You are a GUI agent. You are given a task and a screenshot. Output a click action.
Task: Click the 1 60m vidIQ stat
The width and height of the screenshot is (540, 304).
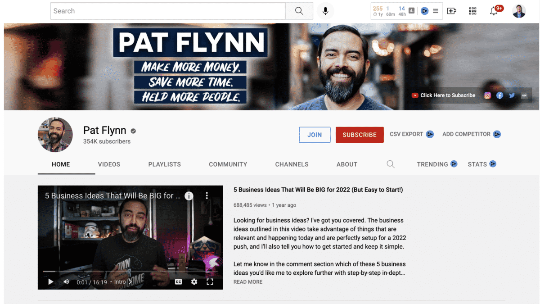[390, 11]
